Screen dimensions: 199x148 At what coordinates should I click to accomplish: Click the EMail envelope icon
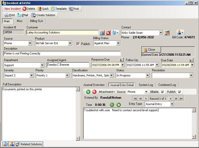point(19,15)
